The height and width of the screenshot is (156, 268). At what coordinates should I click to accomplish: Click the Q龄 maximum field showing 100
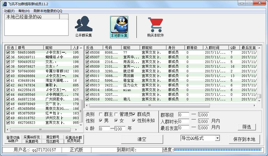coord(120,128)
